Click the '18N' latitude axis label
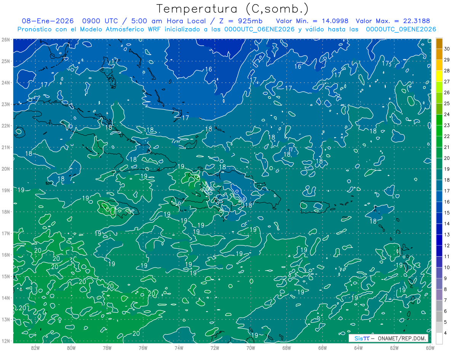This screenshot has width=457, height=353. pyautogui.click(x=5, y=212)
